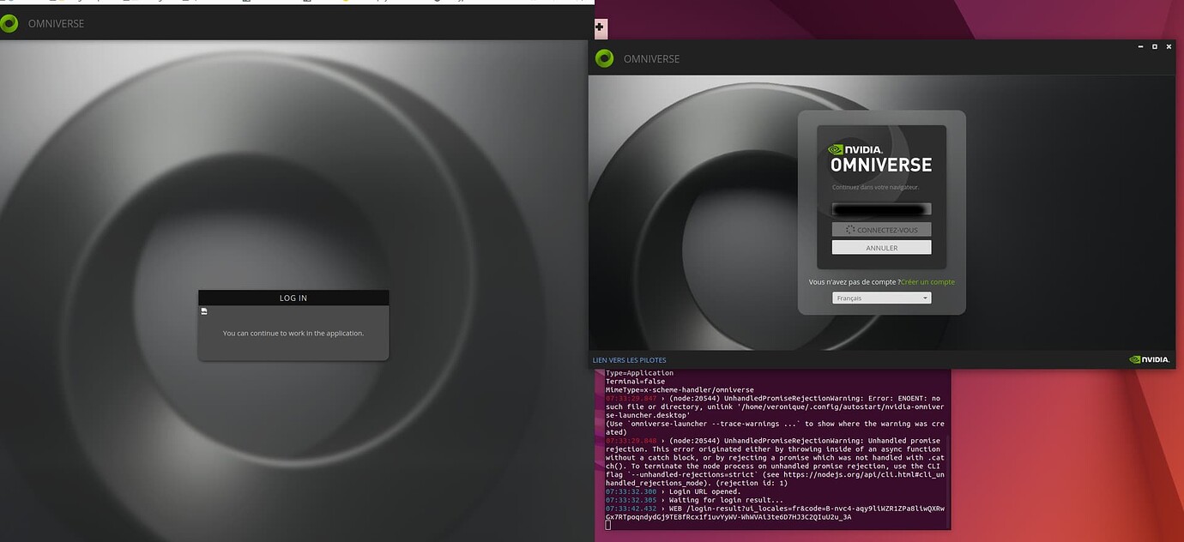
Task: Click the Omniverse swirl icon in the launcher titlebar
Action: (x=605, y=57)
